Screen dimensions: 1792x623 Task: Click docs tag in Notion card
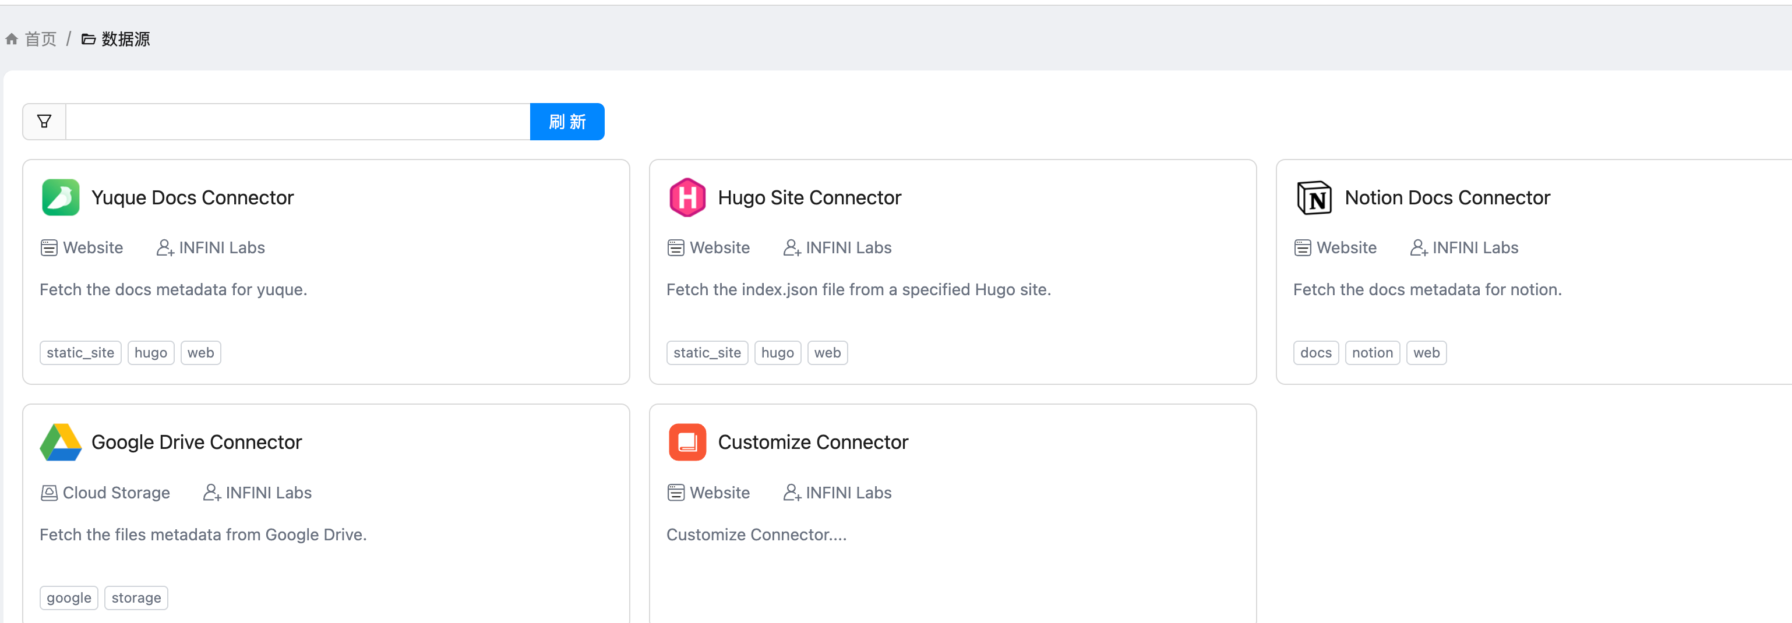pos(1316,352)
